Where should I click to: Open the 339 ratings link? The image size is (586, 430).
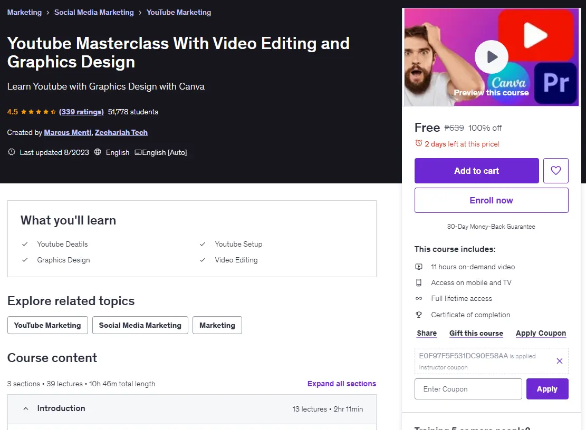point(81,112)
